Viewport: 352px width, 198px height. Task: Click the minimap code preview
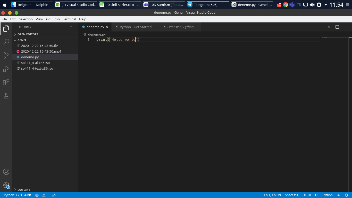pos(324,37)
